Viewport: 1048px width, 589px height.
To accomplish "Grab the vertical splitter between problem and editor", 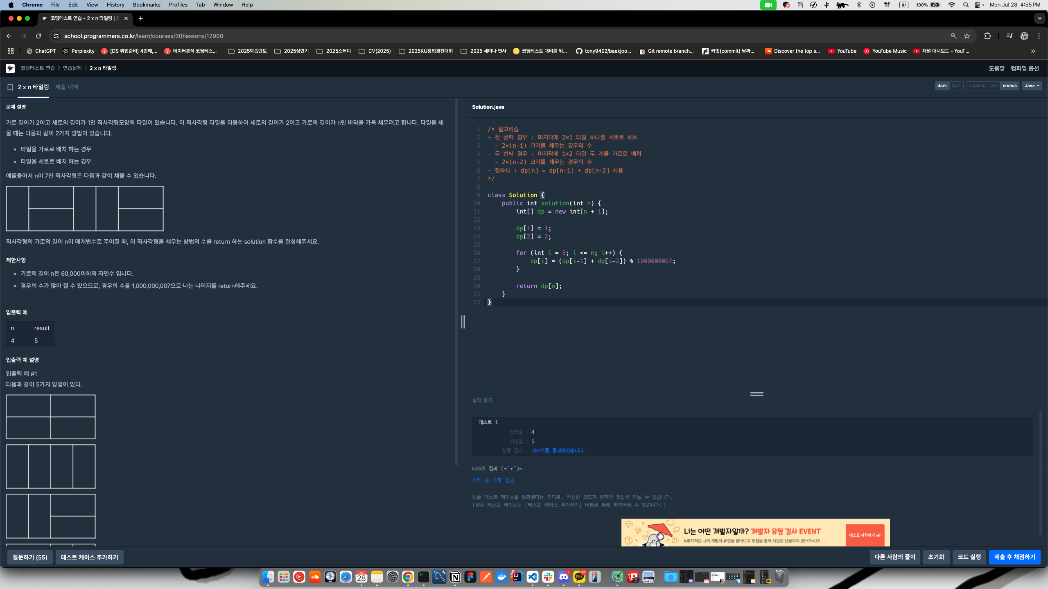I will [463, 322].
